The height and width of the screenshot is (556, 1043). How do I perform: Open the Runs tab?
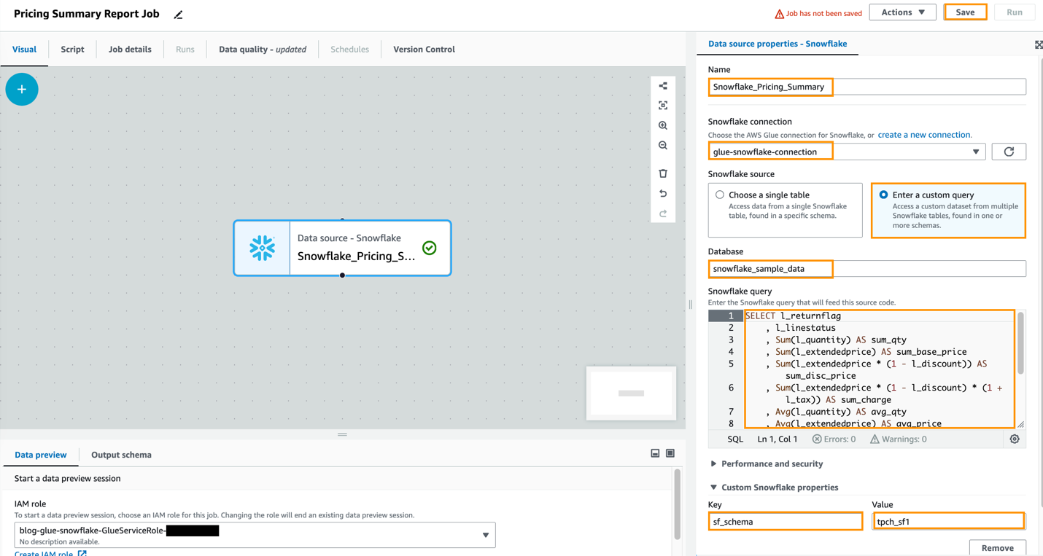[185, 50]
